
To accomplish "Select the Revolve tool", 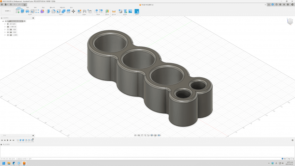I will tap(27, 11).
